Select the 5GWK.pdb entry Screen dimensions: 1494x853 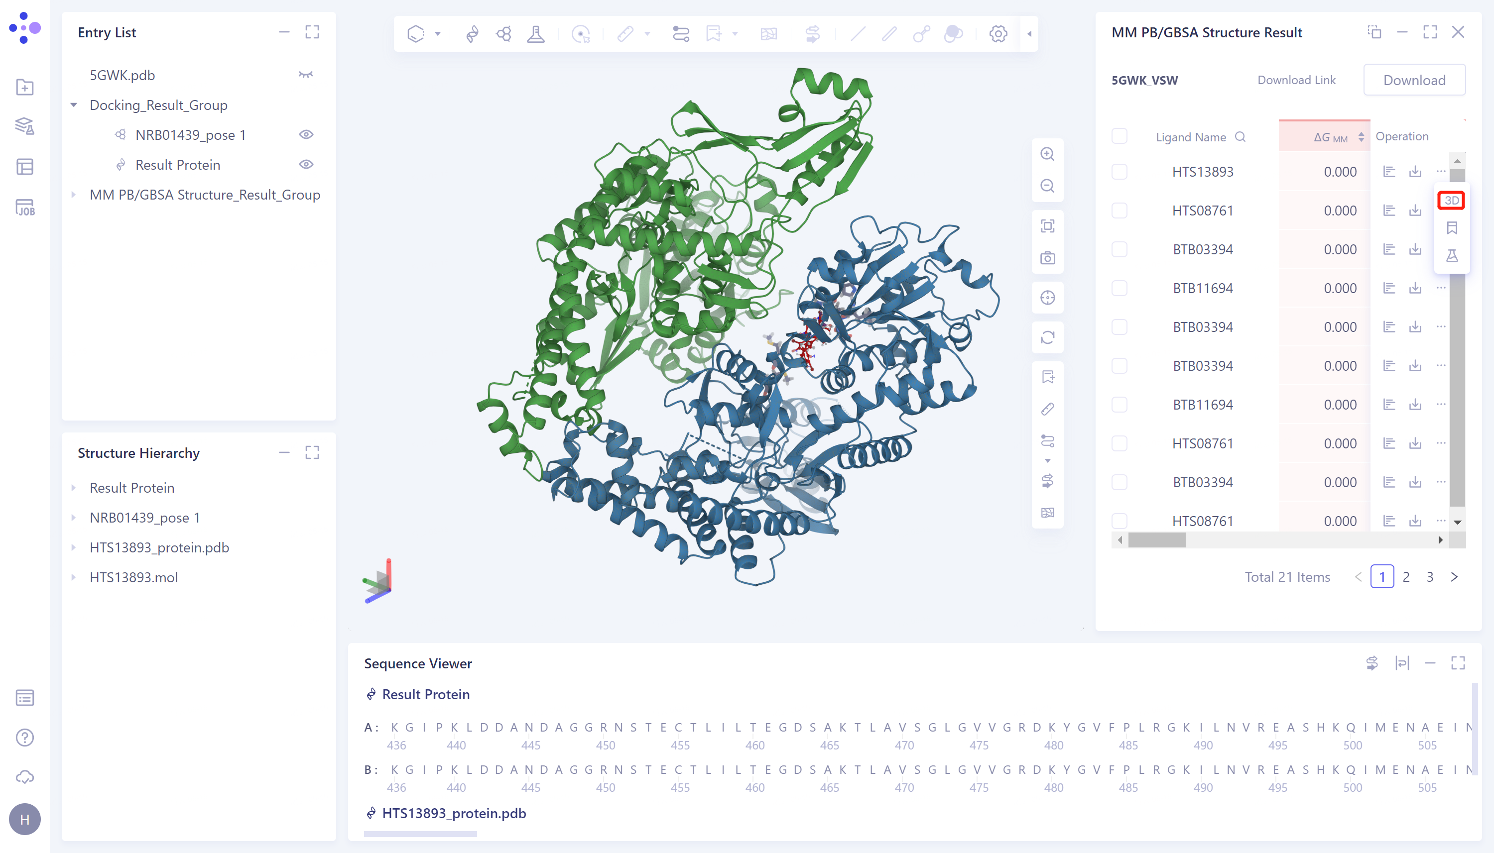click(x=122, y=75)
